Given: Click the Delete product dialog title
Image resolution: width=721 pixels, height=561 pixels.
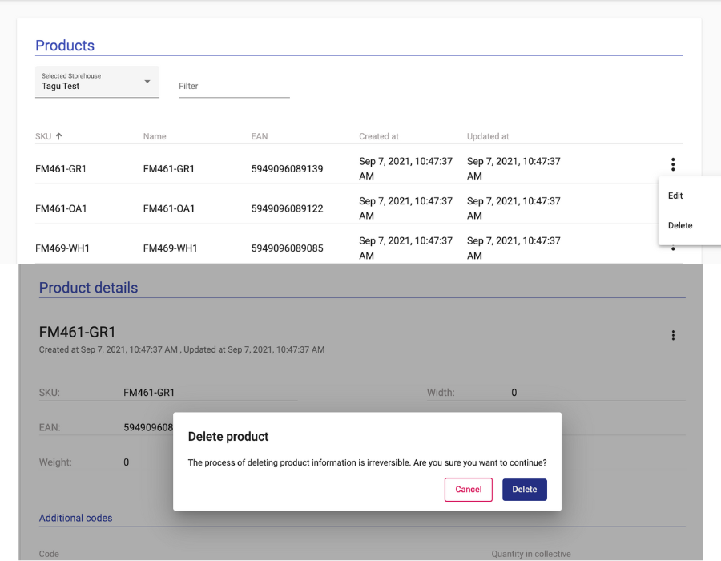Looking at the screenshot, I should tap(228, 437).
